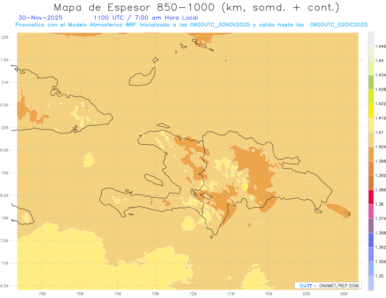The image size is (386, 298).
Task: Click the legend value '1.38'
Action: tap(379, 204)
